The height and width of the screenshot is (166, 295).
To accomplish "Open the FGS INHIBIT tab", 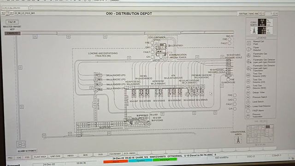I will click(115, 154).
